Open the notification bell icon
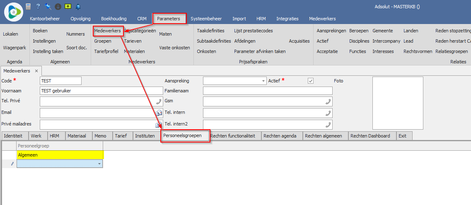Screen dimensions: 471x205 [78, 6]
